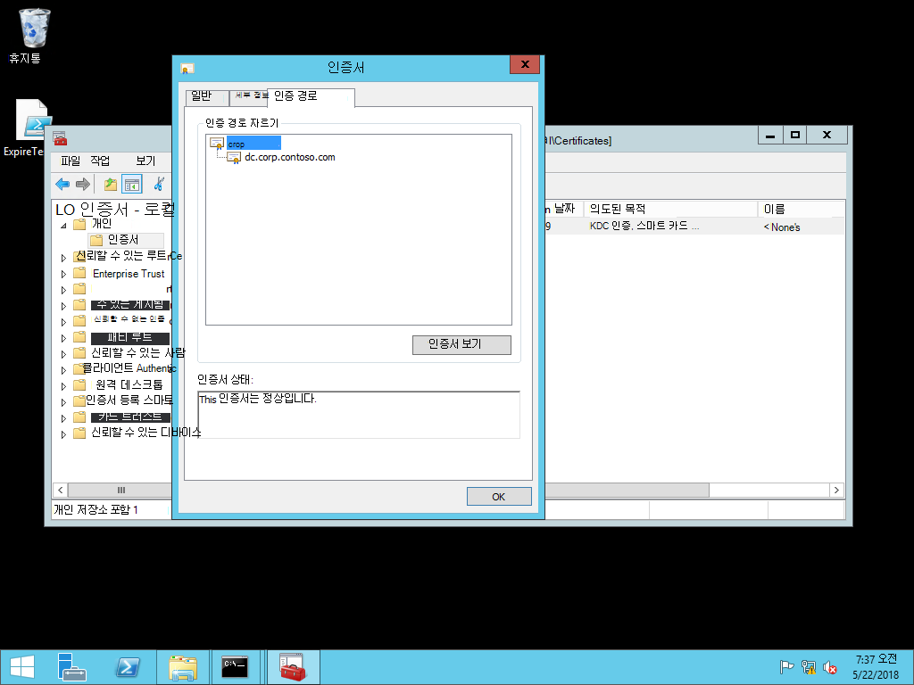The image size is (914, 685).
Task: Click the 날짜 column header
Action: click(563, 209)
